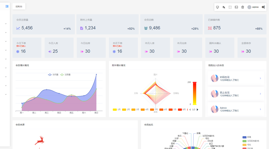The image size is (269, 149).
Task: Click the 卞雷纪 pie chart label
Action: coord(185,133)
